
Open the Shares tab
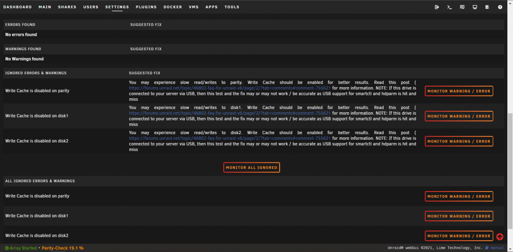[x=67, y=7]
